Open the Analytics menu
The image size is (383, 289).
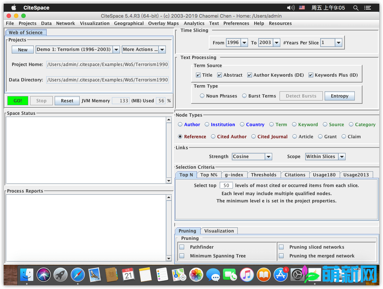point(194,23)
